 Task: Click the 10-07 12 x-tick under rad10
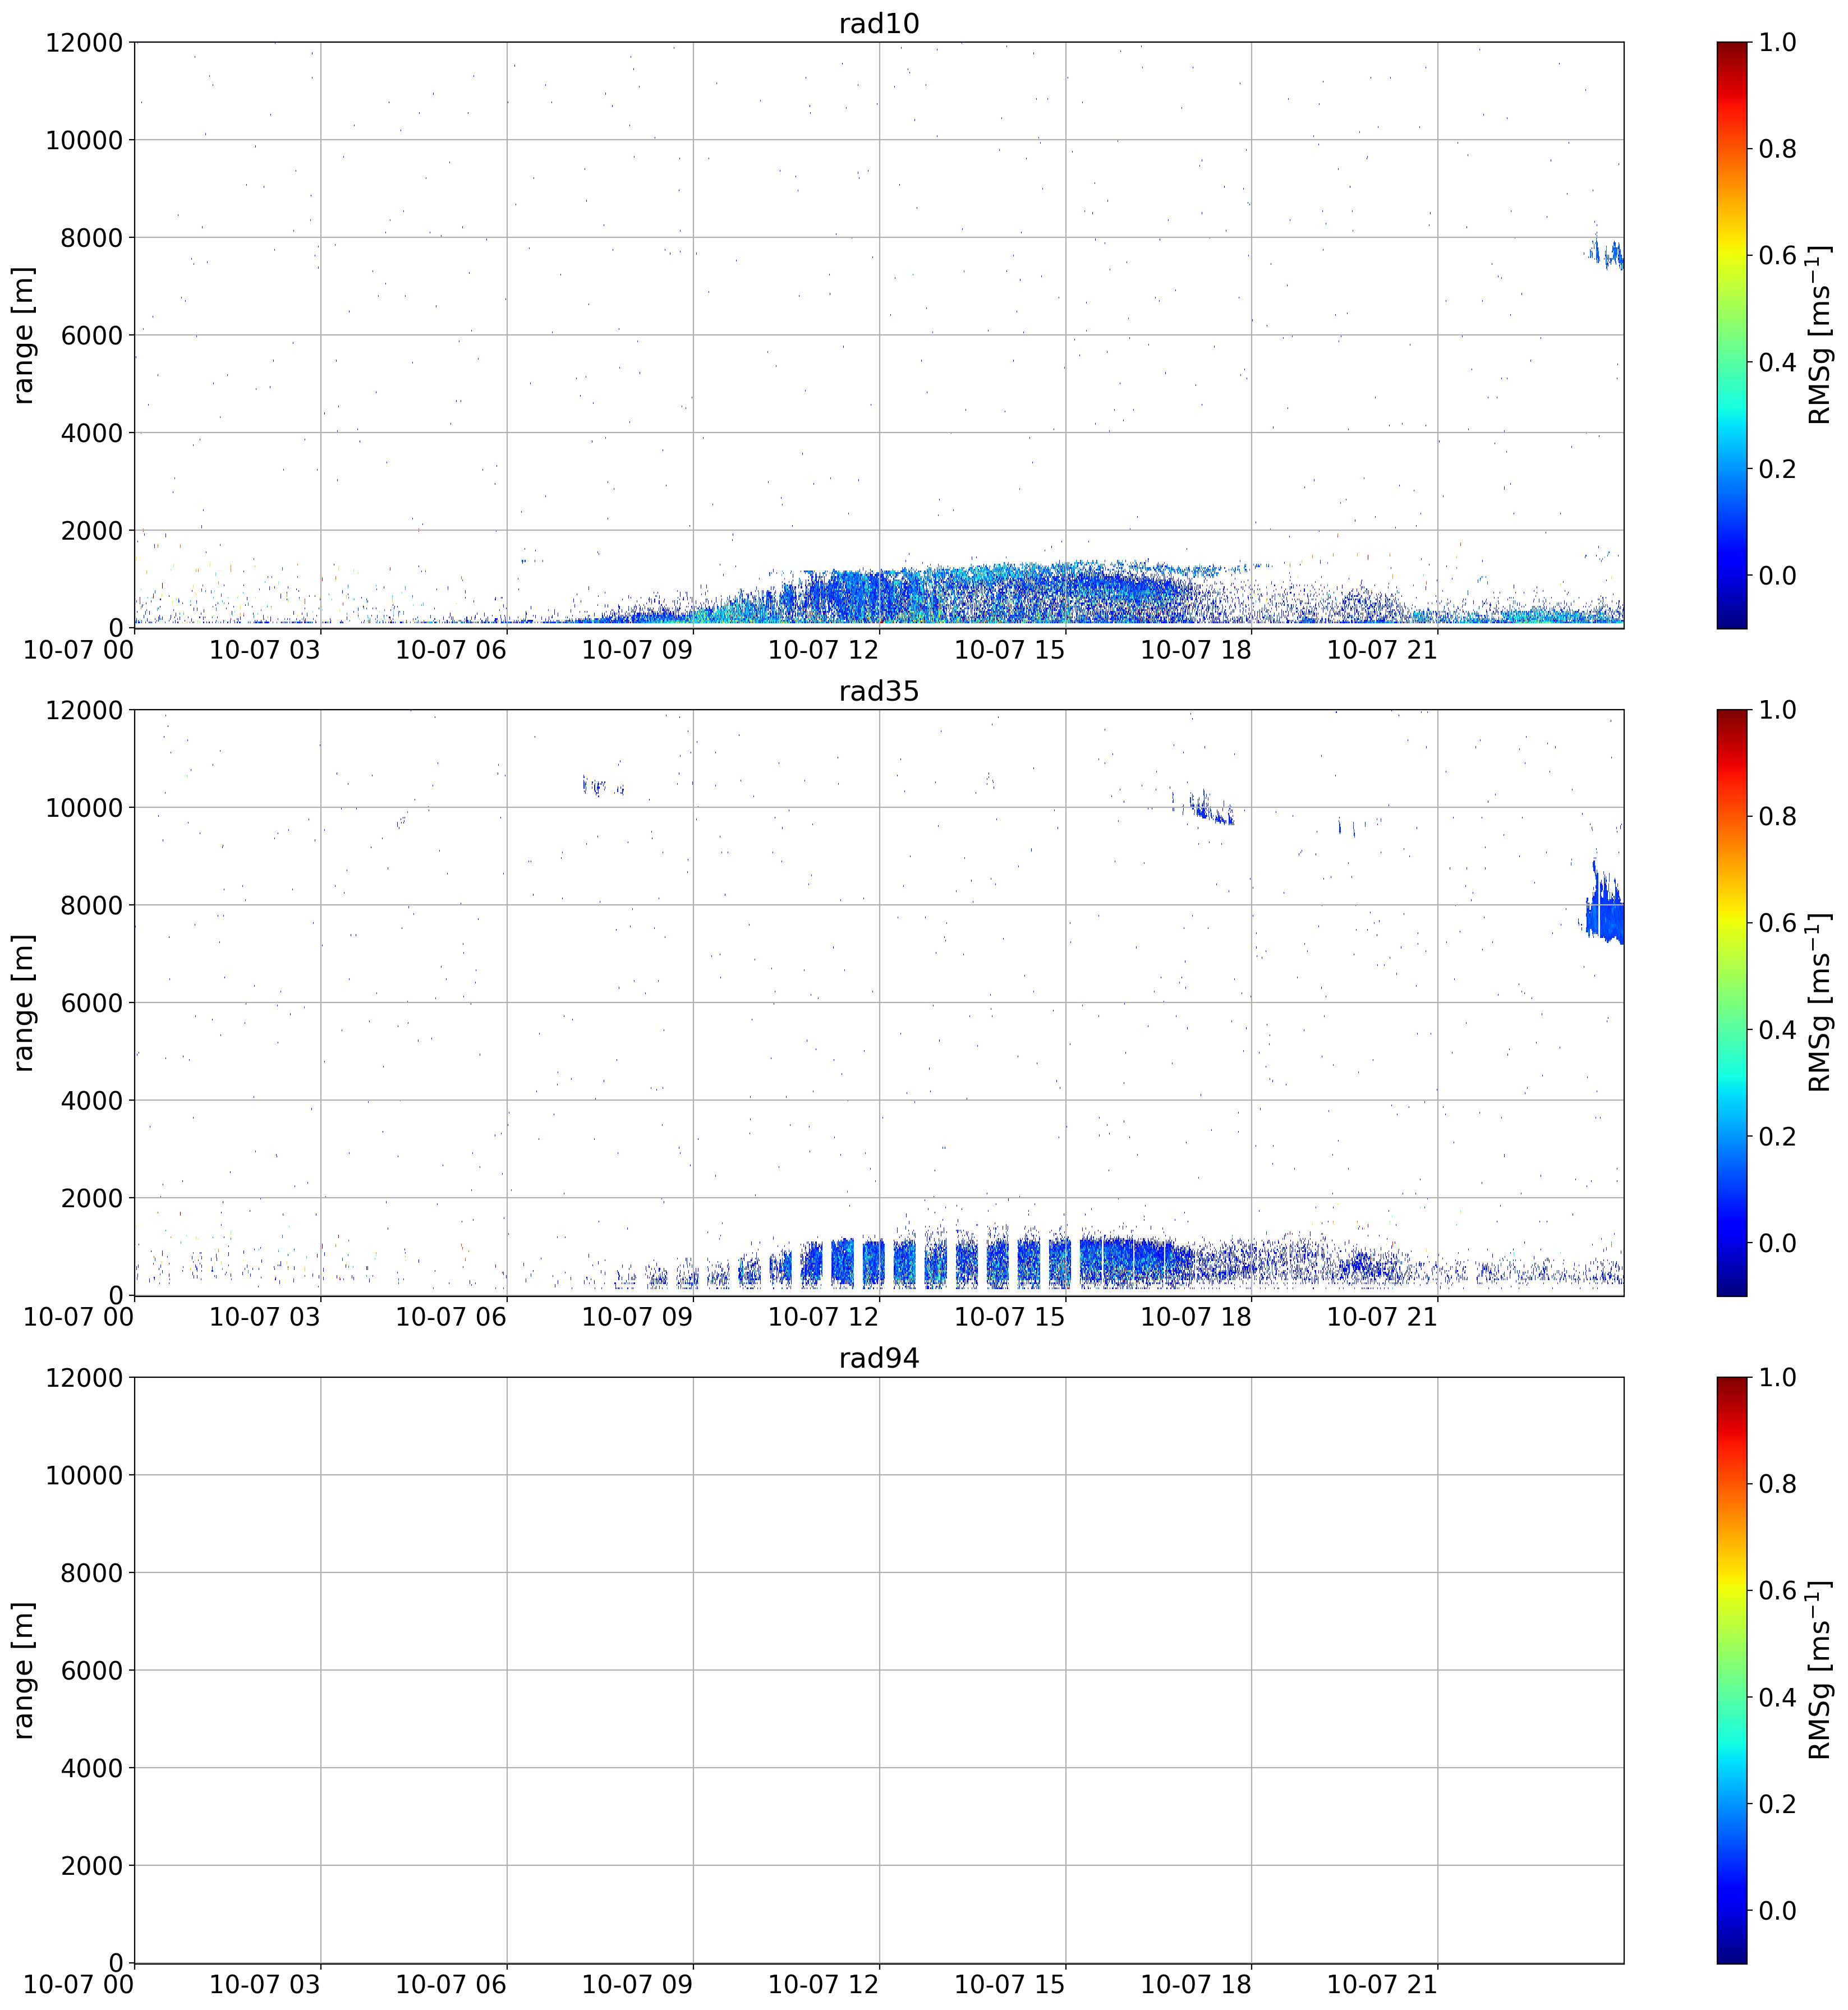[x=823, y=650]
